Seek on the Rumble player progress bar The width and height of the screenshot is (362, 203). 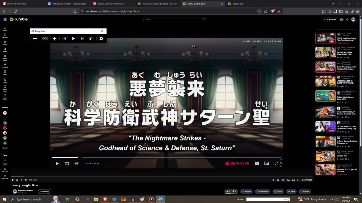(162, 177)
